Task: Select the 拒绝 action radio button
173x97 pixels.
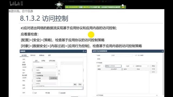Action: click(46, 93)
